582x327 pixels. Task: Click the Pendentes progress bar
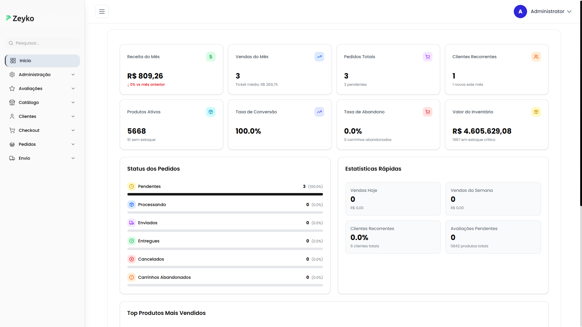(225, 194)
